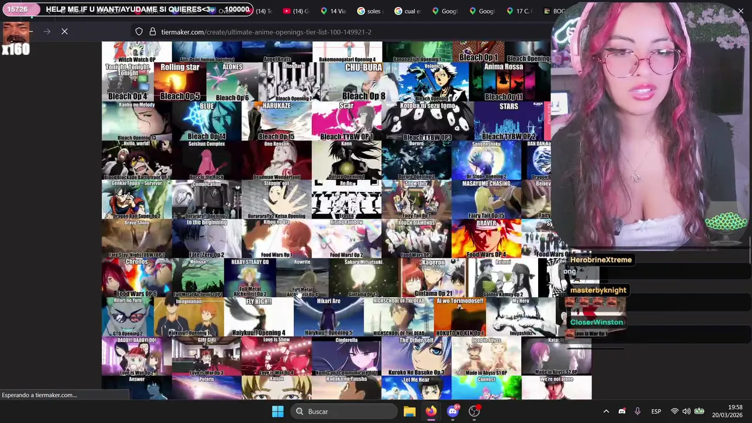Stop loading the page with the X button
The width and height of the screenshot is (752, 423).
(65, 32)
